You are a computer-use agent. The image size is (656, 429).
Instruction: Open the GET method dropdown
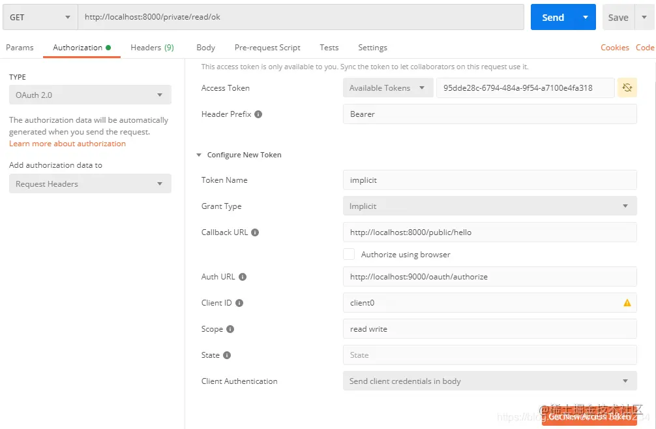(40, 17)
